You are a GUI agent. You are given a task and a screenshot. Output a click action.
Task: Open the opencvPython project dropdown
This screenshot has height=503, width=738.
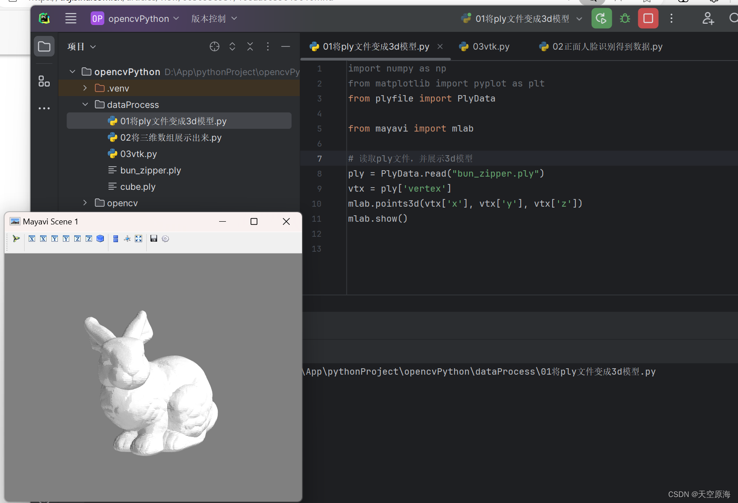point(135,19)
